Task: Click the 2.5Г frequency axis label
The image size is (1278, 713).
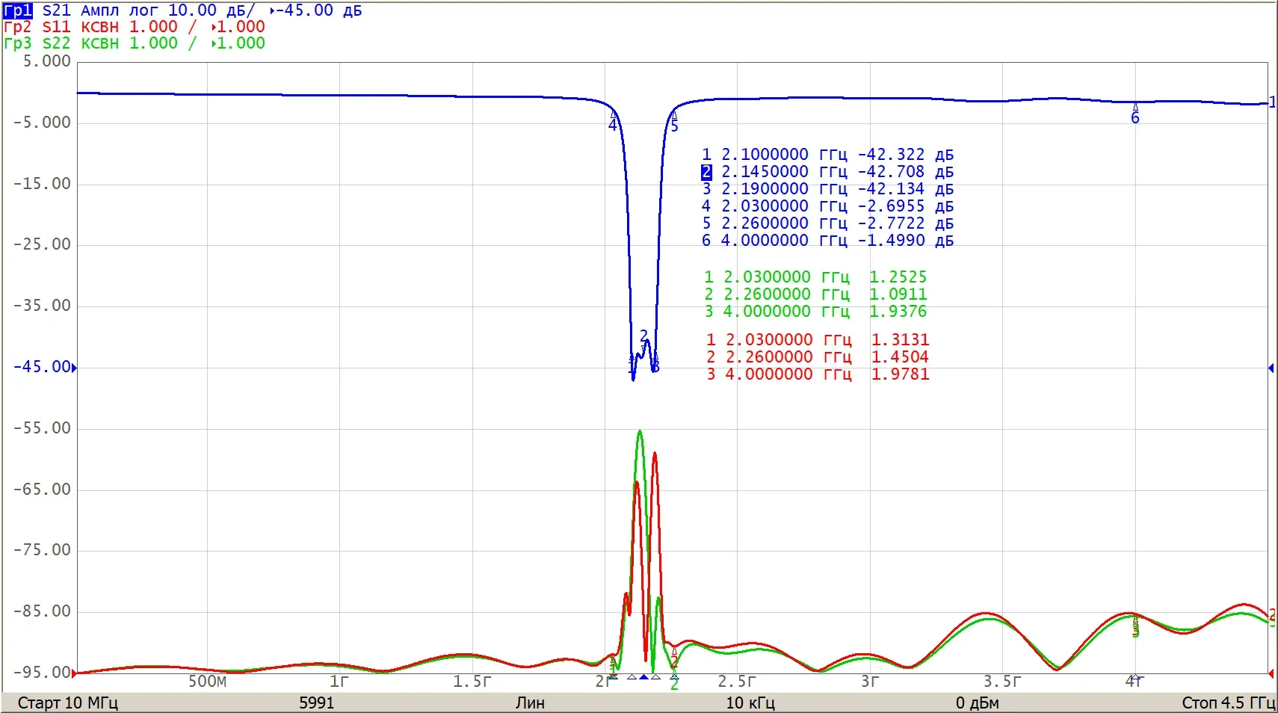Action: [737, 682]
